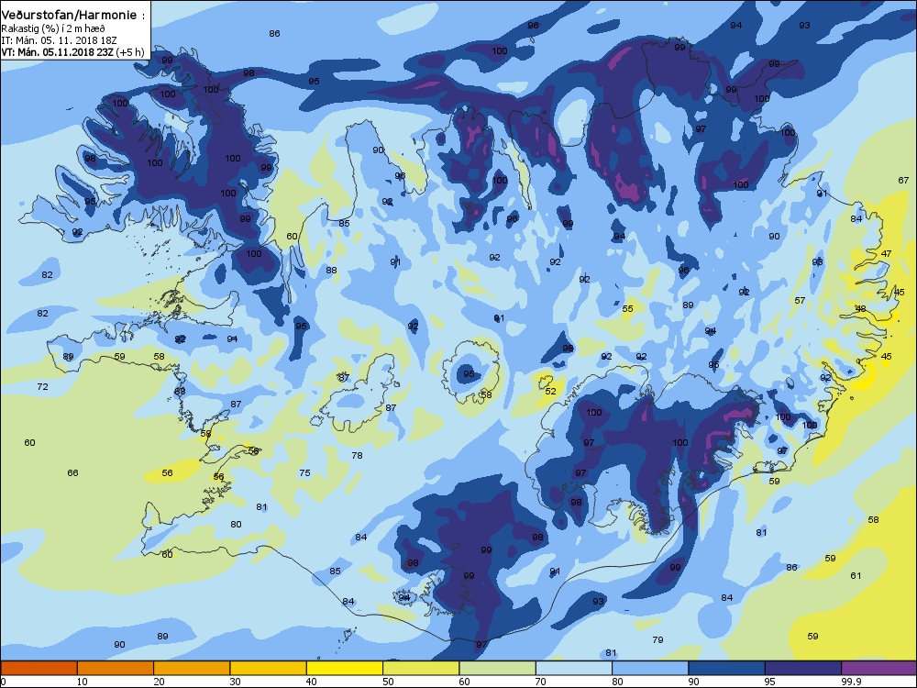
Task: Click the bright yellow 40–50 legend swatch
Action: [345, 668]
